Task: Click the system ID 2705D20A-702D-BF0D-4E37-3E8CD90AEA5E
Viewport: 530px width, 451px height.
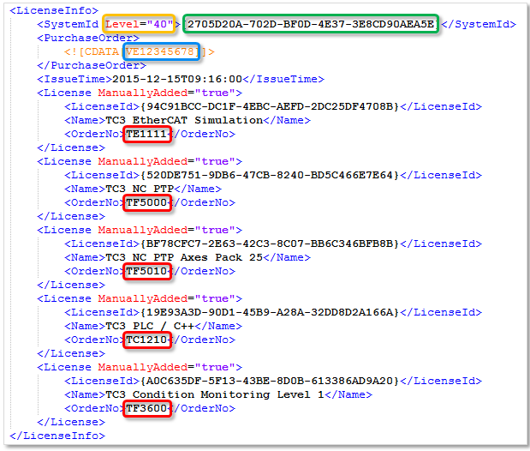Action: pos(311,24)
